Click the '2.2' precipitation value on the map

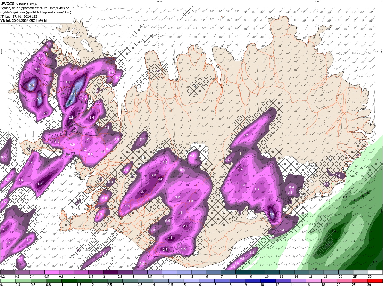click(x=46, y=113)
